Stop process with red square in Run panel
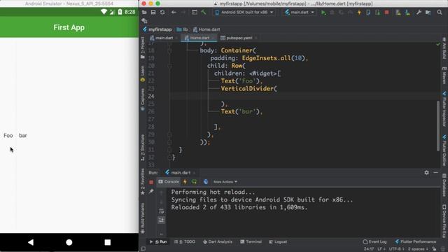 (x=151, y=182)
